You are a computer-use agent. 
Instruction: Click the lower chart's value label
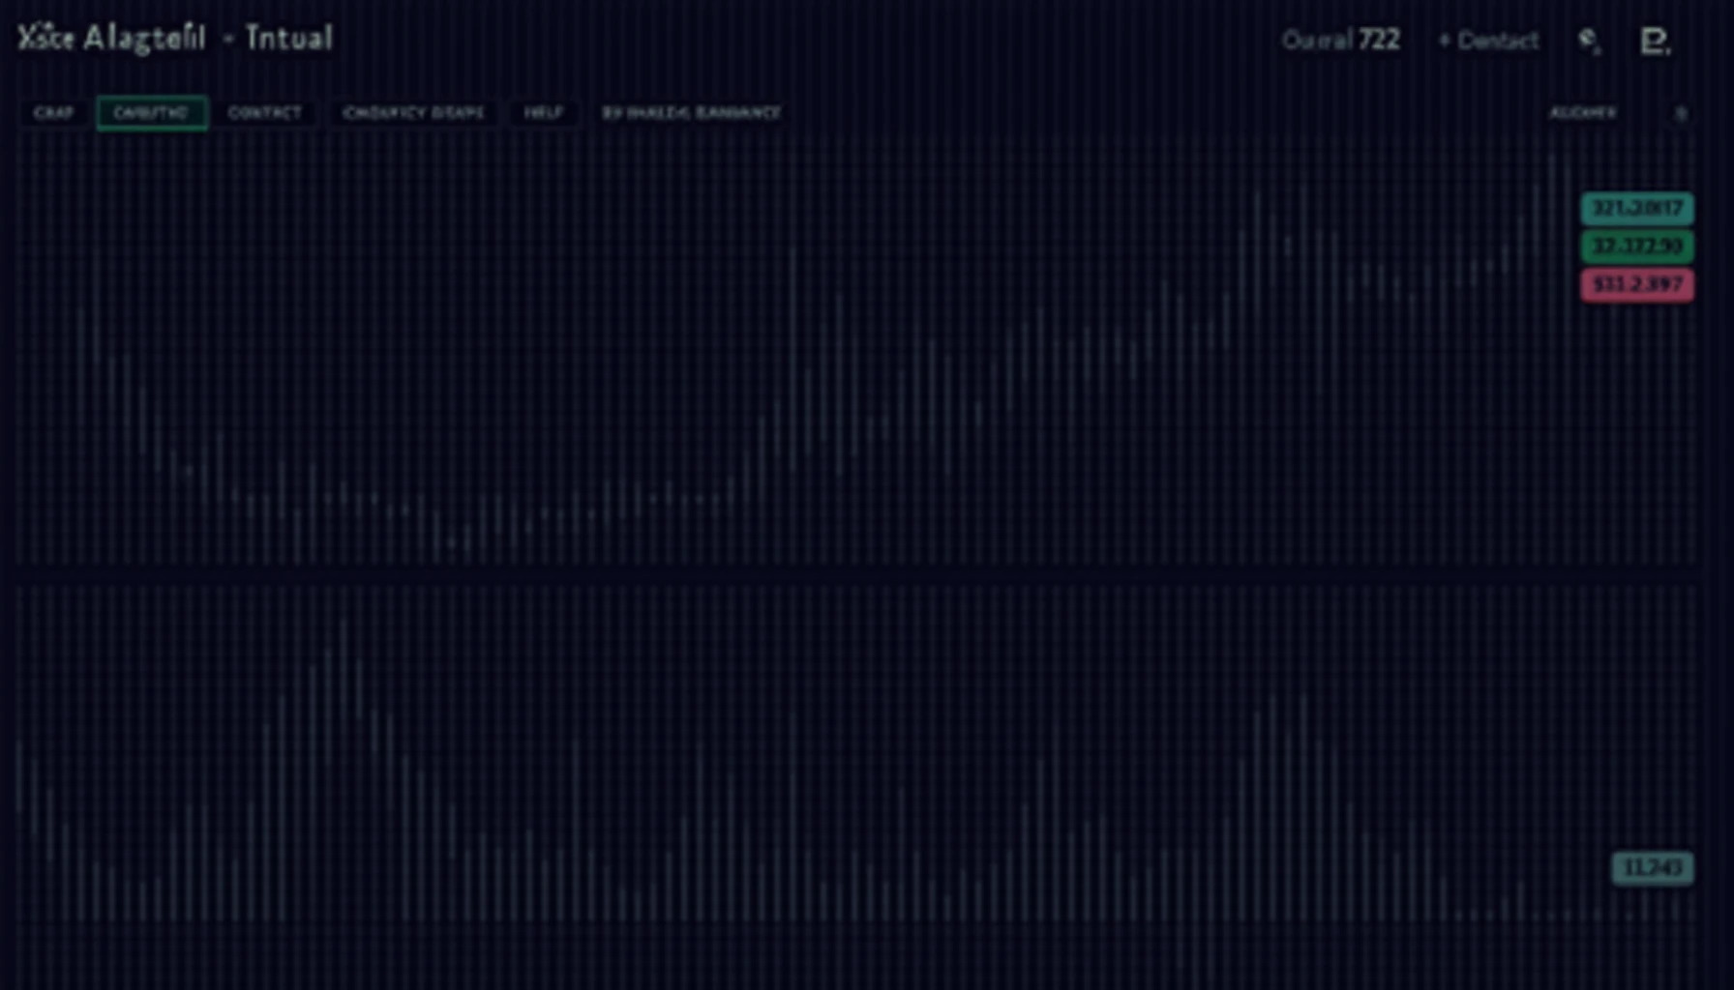(x=1653, y=867)
